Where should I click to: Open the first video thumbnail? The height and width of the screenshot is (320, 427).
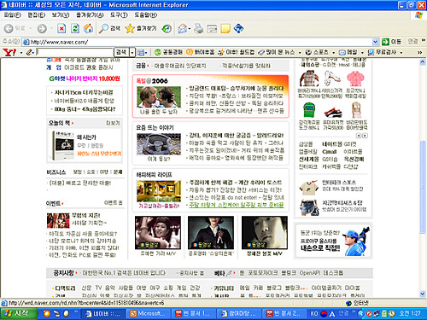[x=158, y=233]
